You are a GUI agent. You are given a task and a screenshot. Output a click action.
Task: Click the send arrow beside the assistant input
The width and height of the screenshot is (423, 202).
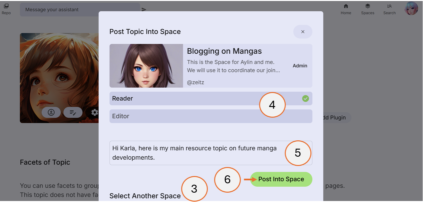click(x=144, y=9)
